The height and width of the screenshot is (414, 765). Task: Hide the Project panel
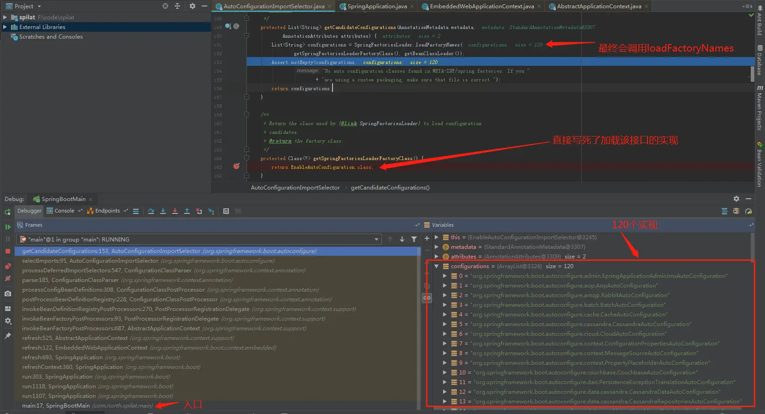(204, 6)
